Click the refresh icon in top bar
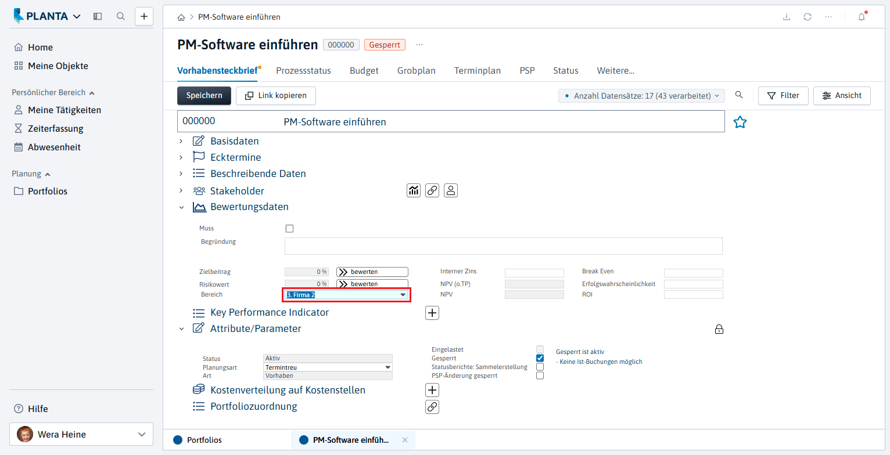890x455 pixels. pyautogui.click(x=808, y=17)
